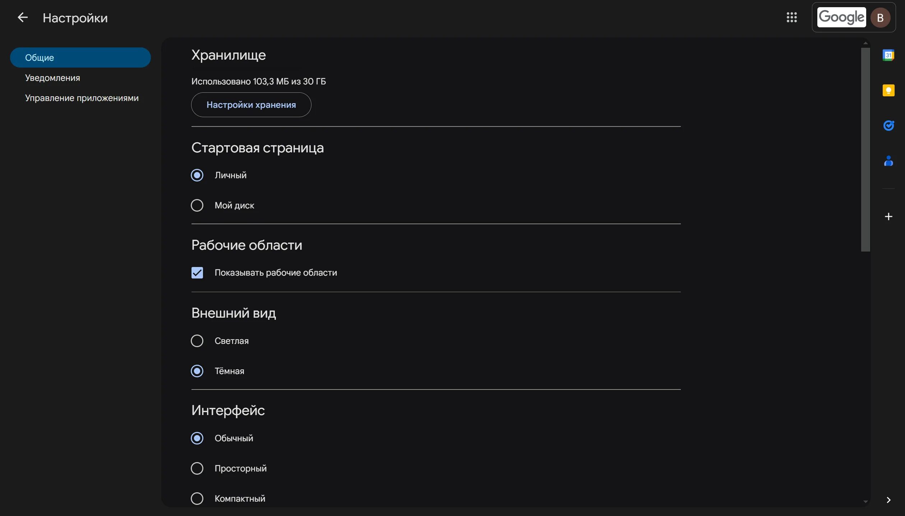Open the Уведомления settings section

click(52, 78)
